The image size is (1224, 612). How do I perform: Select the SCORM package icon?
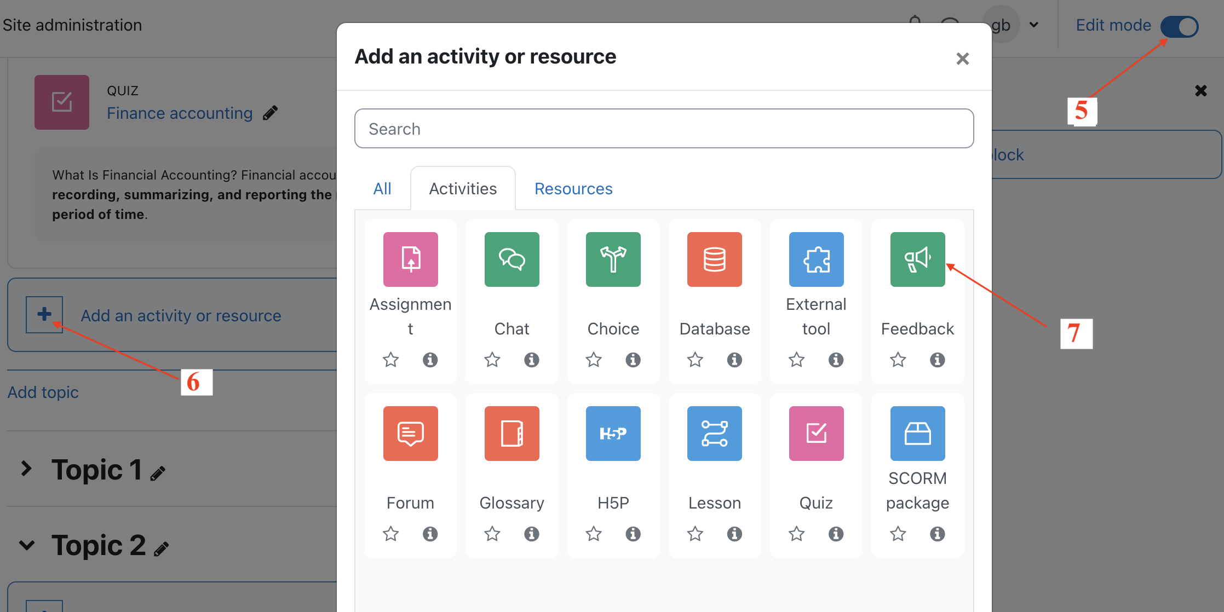[917, 434]
